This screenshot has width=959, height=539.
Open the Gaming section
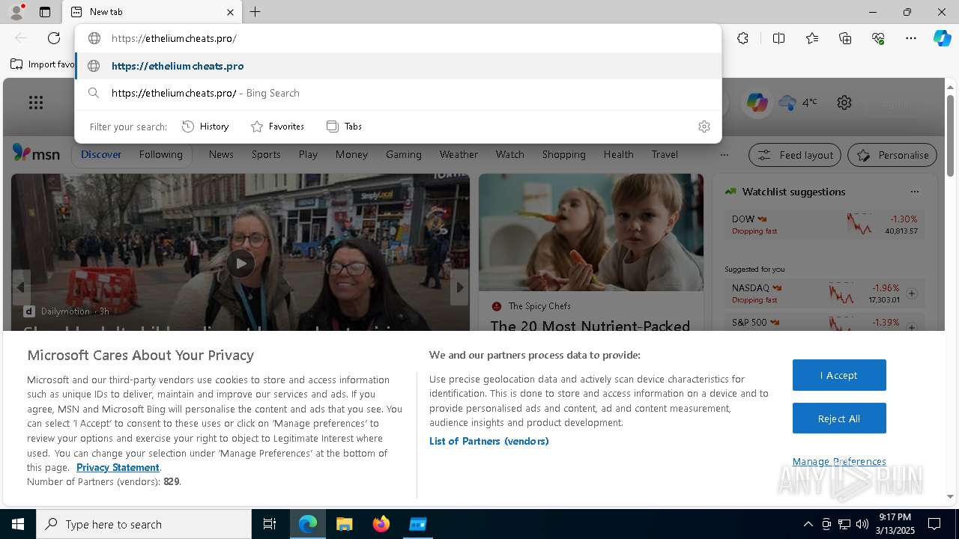pyautogui.click(x=404, y=154)
